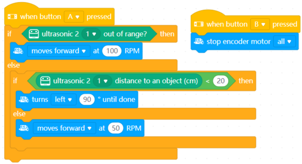Click the ultrasonic sensor icon in distance block

(45, 81)
